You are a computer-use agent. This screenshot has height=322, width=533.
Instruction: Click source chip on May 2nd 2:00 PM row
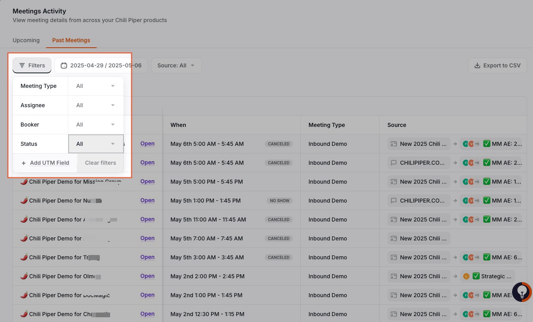tap(419, 276)
